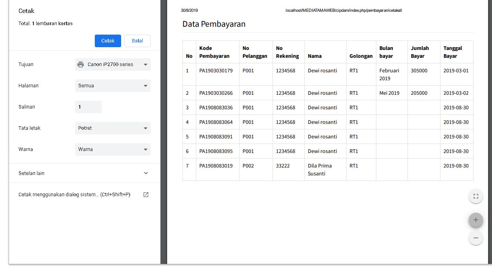The width and height of the screenshot is (492, 267).
Task: Click payment code PA1903030179
Action: pyautogui.click(x=216, y=71)
